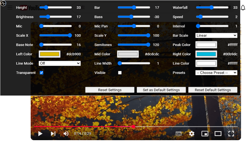
Task: Click the Scale Y slider handle
Action: tap(148, 35)
